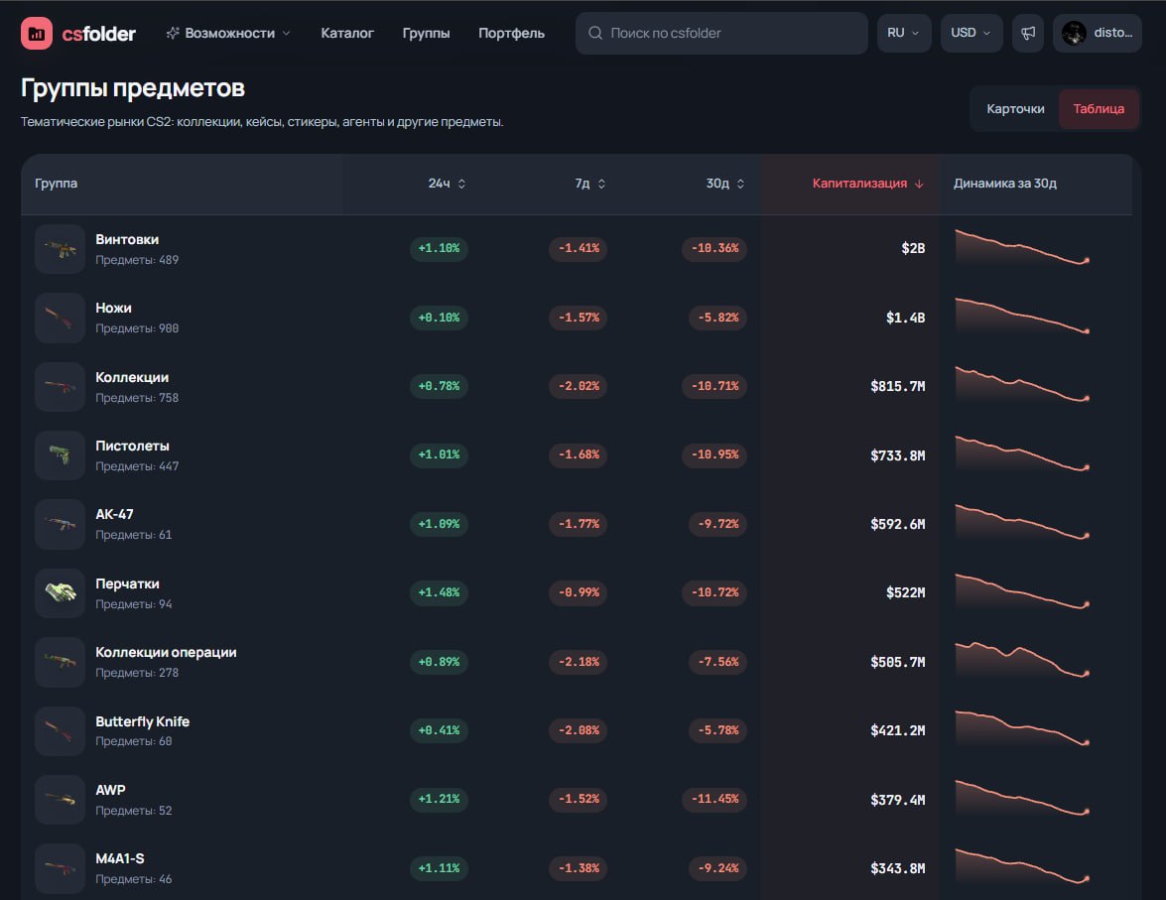Image resolution: width=1166 pixels, height=900 pixels.
Task: Click the Ножи 30-day sparkline chart
Action: click(1022, 317)
